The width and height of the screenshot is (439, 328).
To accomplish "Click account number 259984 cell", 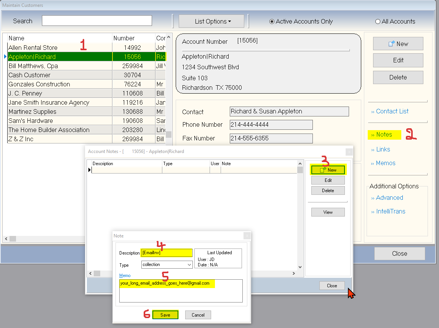I will 133,66.
